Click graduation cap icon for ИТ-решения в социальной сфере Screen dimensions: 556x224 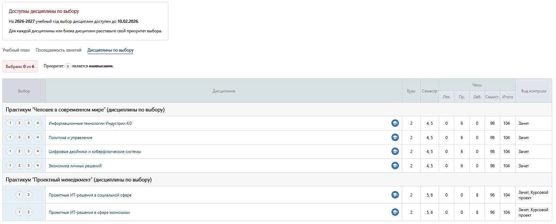[395, 195]
